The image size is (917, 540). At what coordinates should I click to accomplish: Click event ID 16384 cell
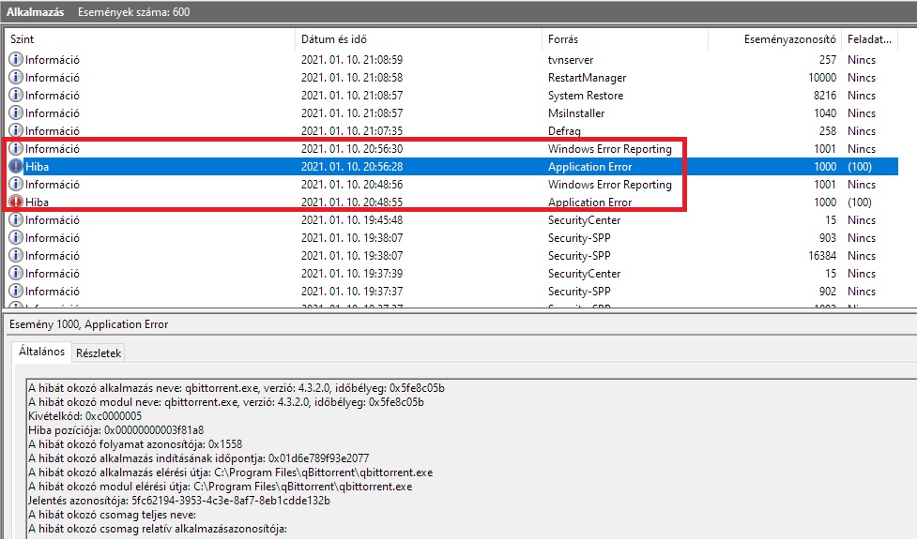tap(821, 255)
